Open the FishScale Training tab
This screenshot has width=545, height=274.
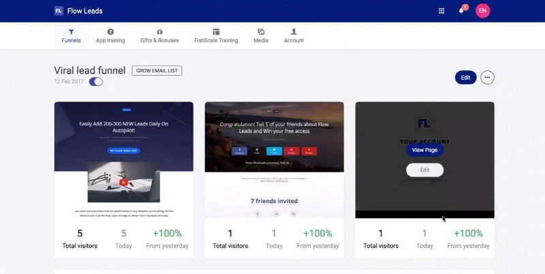tap(216, 36)
